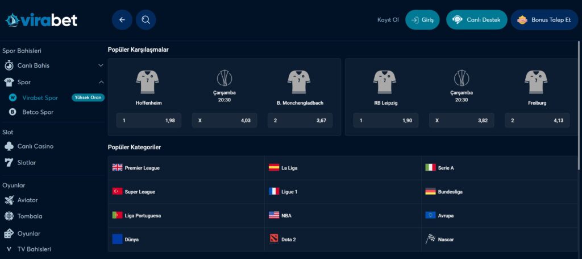Open TV Bahisleri menu item
582x259 pixels.
pos(34,249)
